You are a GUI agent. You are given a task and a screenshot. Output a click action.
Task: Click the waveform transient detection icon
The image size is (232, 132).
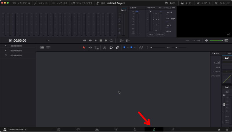point(141,47)
